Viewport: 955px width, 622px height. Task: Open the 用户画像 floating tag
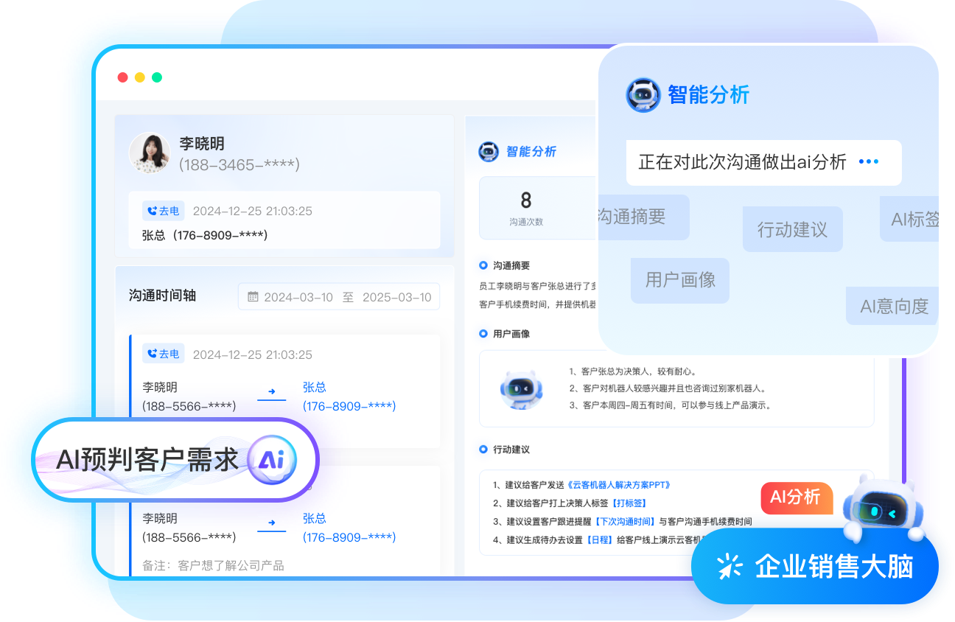[679, 280]
